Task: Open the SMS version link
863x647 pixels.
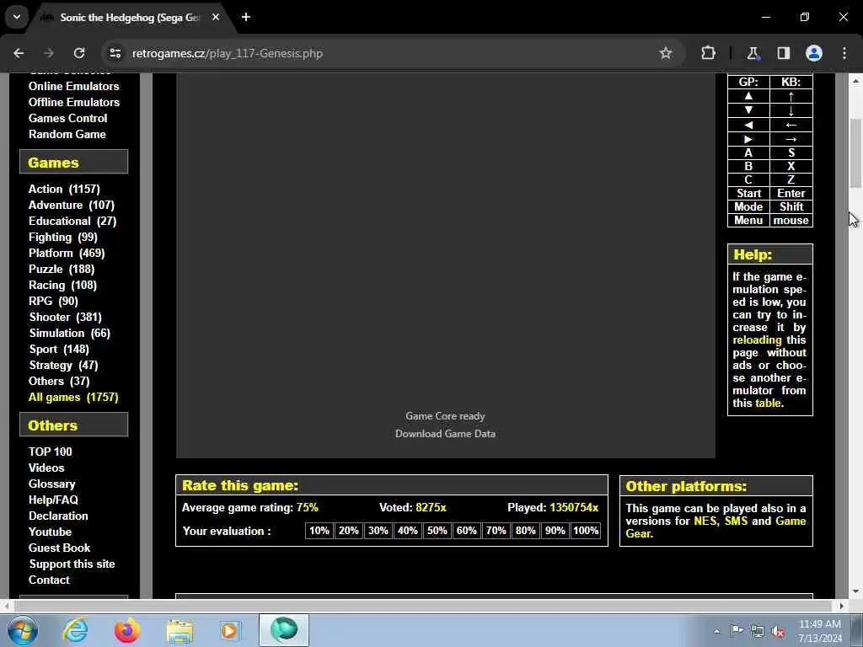Action: click(x=737, y=521)
